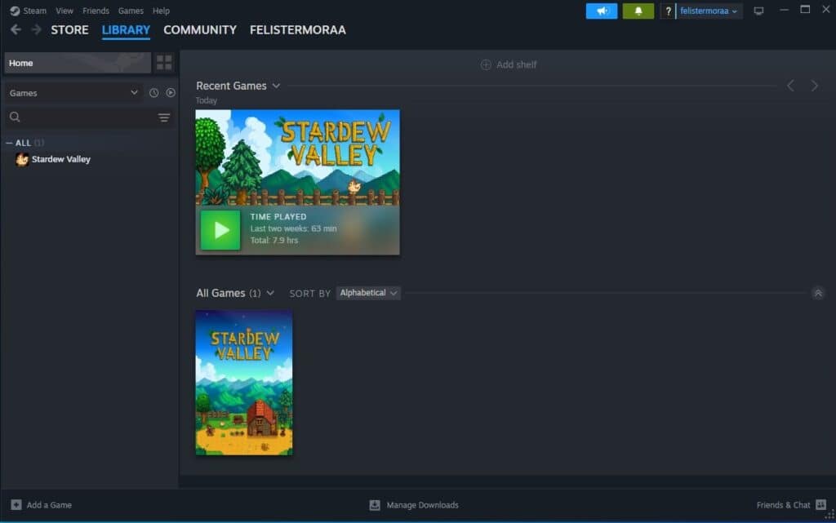Image resolution: width=836 pixels, height=523 pixels.
Task: Open the Alphabetical sort dropdown
Action: pyautogui.click(x=368, y=293)
